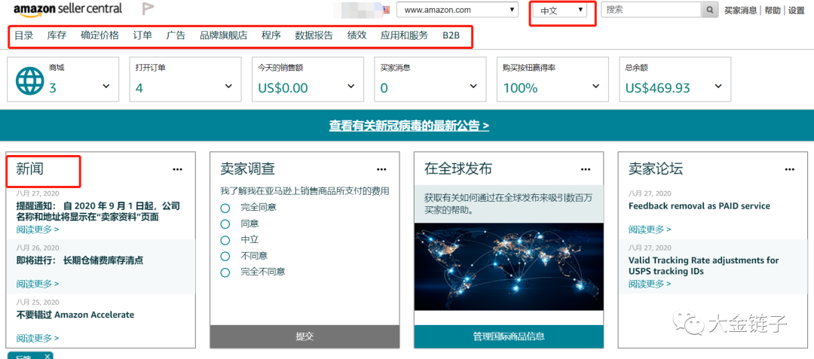Open the three-dot menu on 卖家论坛 card

click(x=790, y=169)
